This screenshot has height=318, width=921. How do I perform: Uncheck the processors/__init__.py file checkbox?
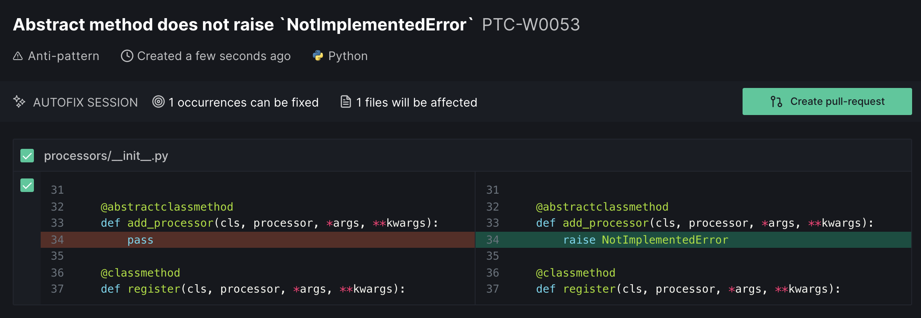(27, 156)
